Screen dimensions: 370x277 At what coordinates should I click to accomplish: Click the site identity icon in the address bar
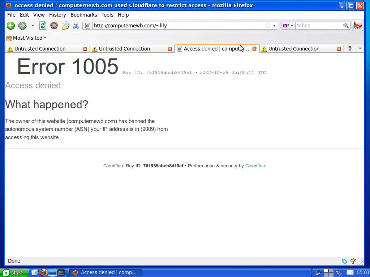coord(87,26)
